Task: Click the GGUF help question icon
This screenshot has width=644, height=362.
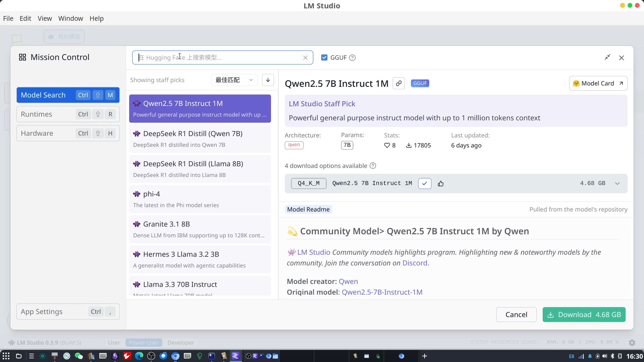Action: [x=352, y=58]
